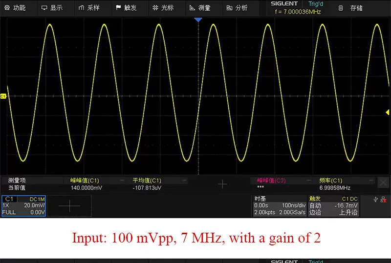
Task: Open the 功能 utility gear menu
Action: click(x=15, y=8)
